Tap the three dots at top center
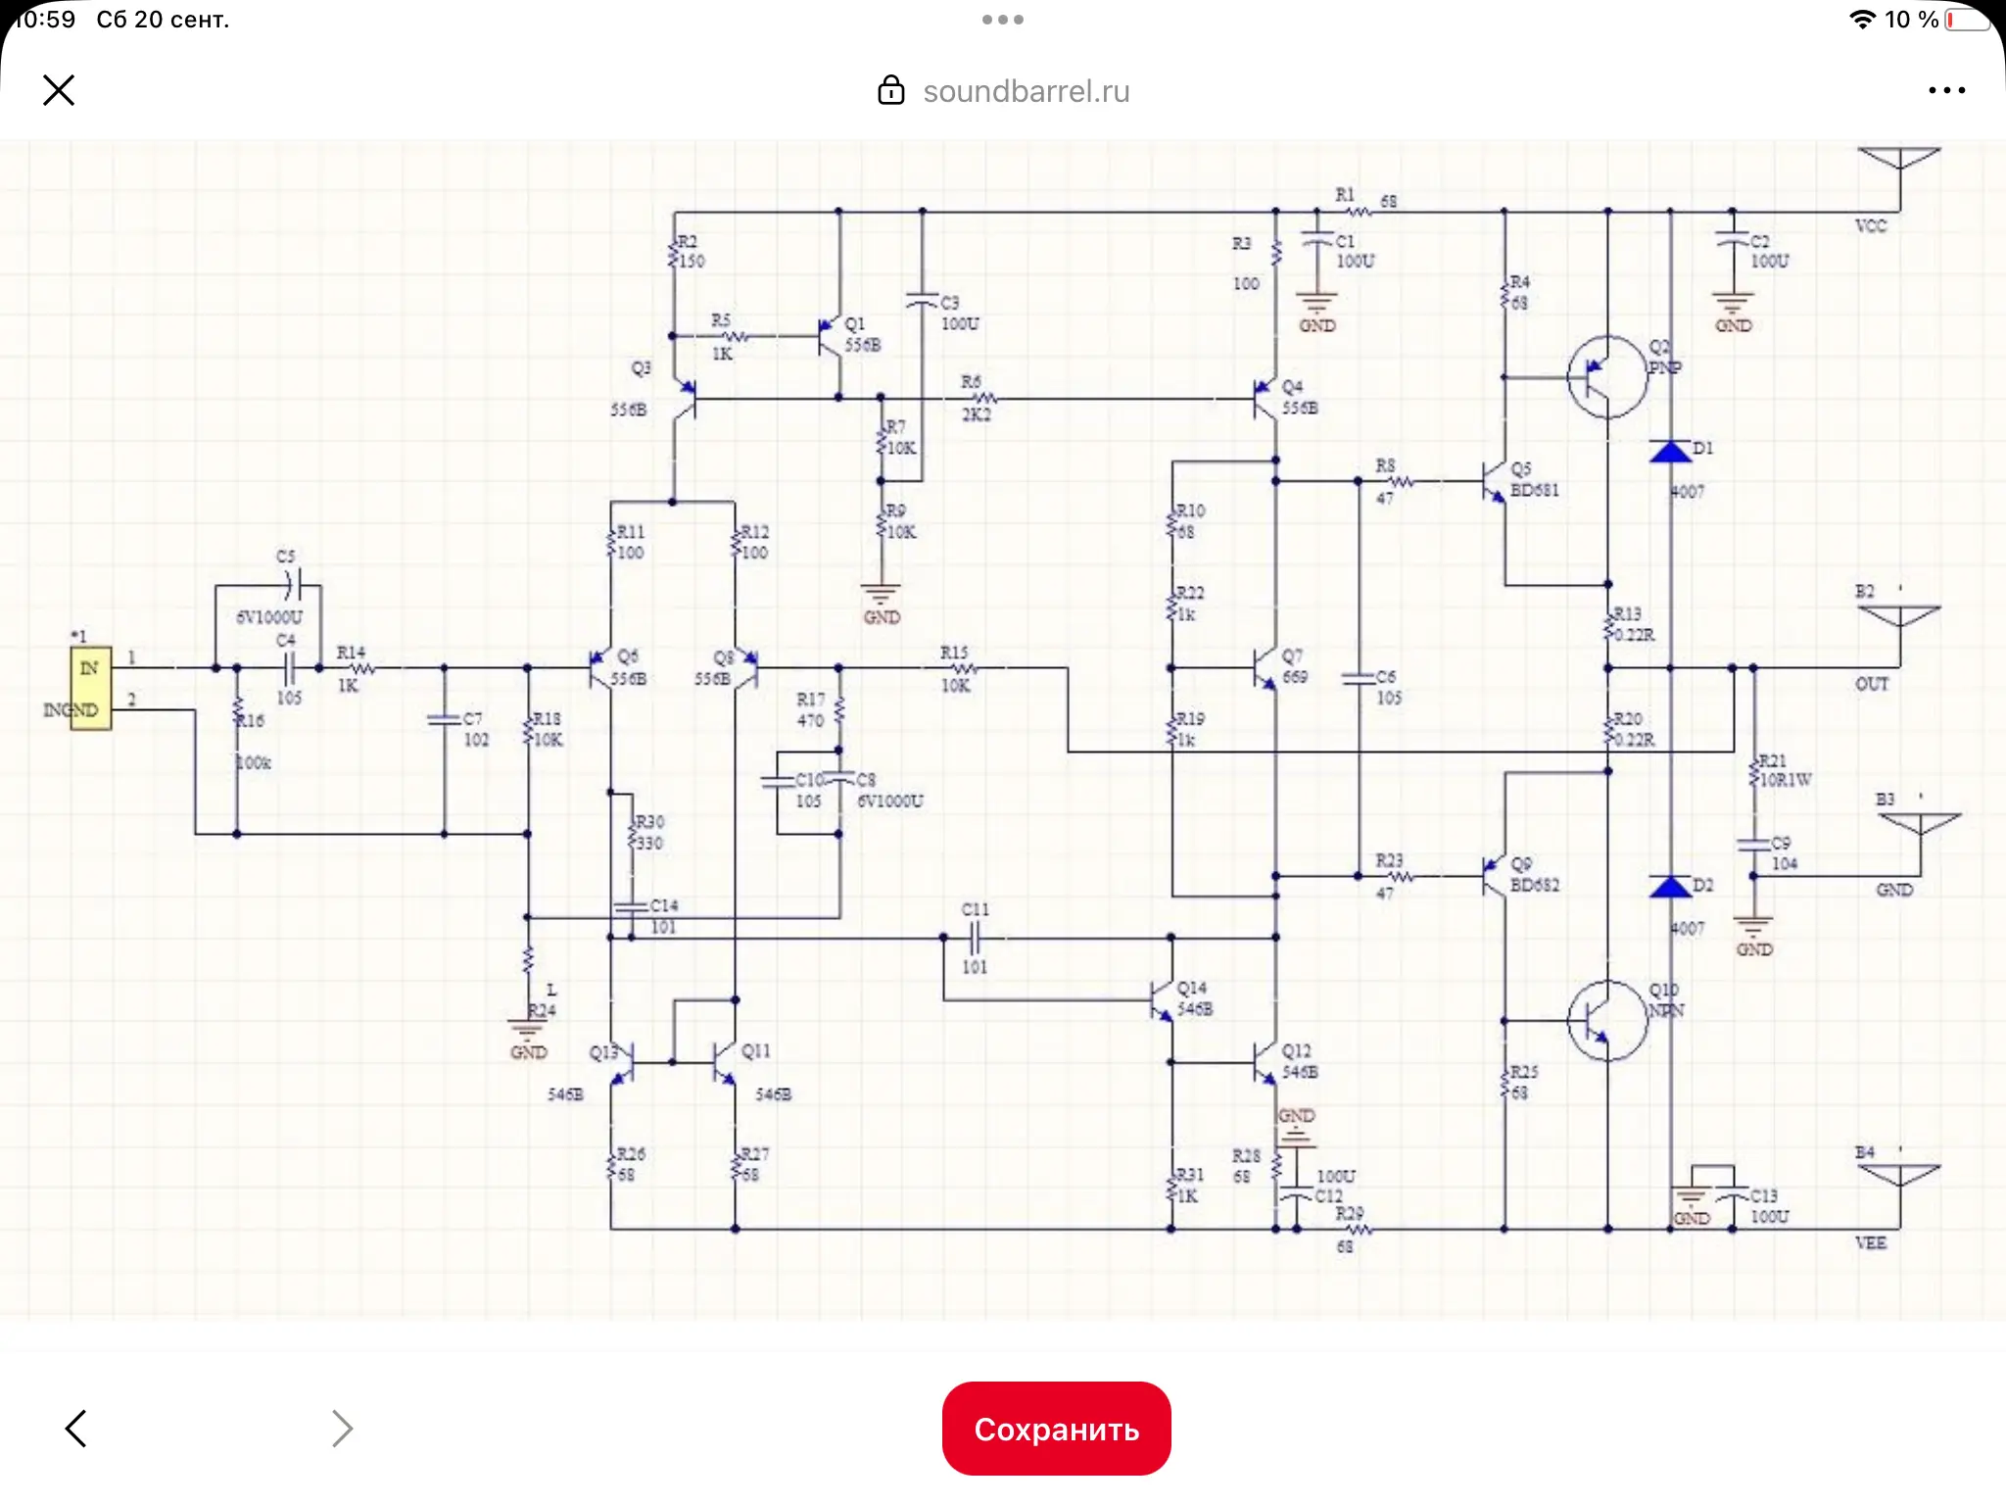2006x1505 pixels. (1002, 20)
